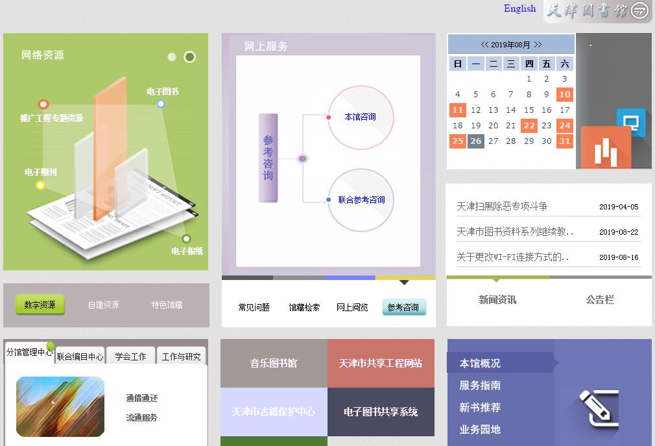655x446 pixels.
Task: Open the orange bar chart icon
Action: (x=606, y=150)
